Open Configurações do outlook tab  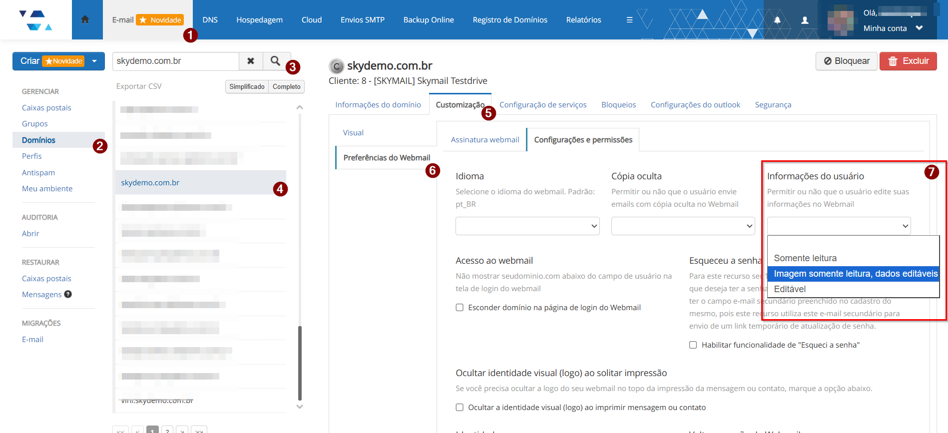click(x=695, y=104)
